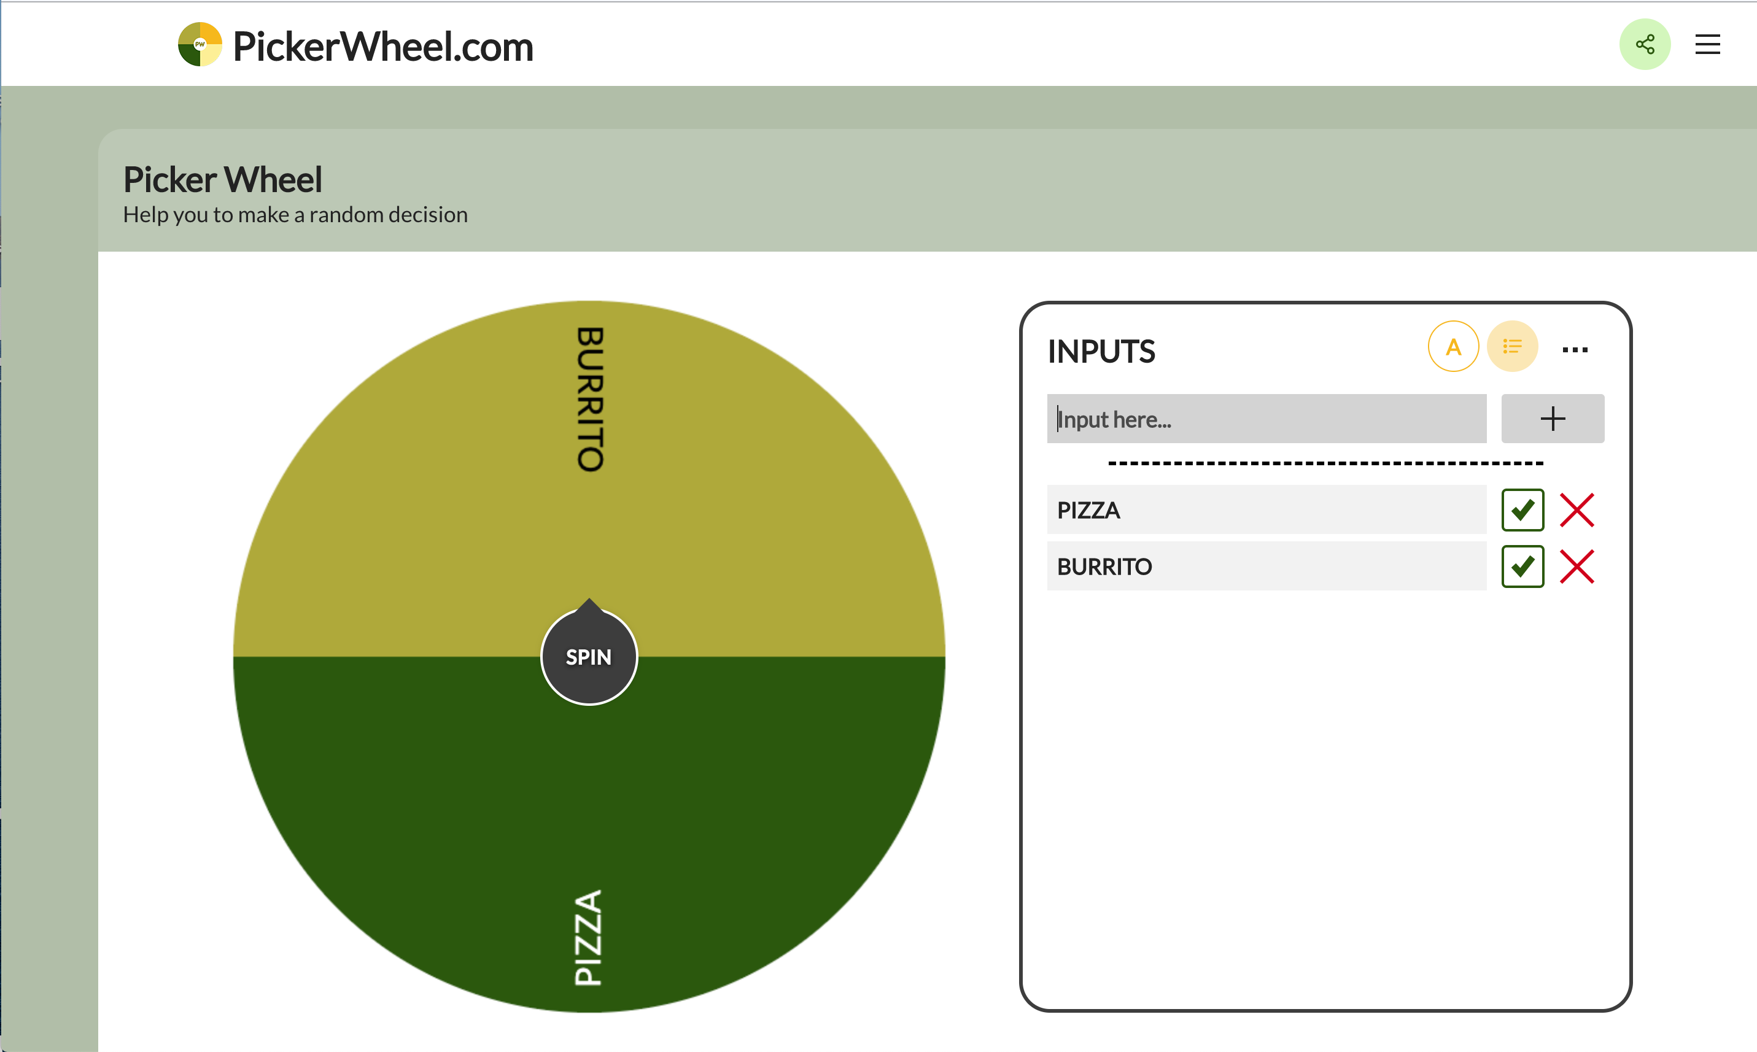The width and height of the screenshot is (1757, 1052).
Task: Open the hamburger menu
Action: click(1707, 45)
